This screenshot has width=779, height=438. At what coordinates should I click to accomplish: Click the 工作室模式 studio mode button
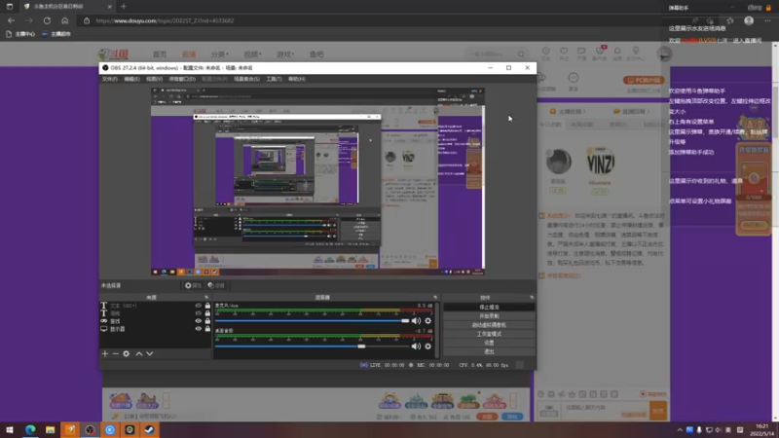489,334
